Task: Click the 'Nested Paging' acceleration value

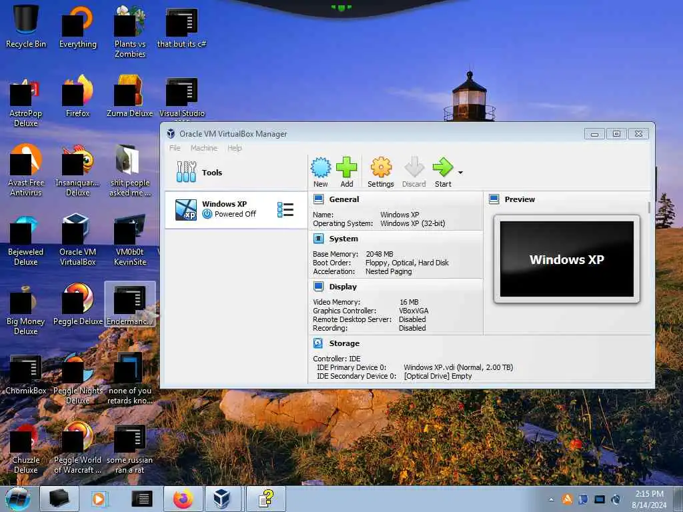Action: [x=389, y=271]
